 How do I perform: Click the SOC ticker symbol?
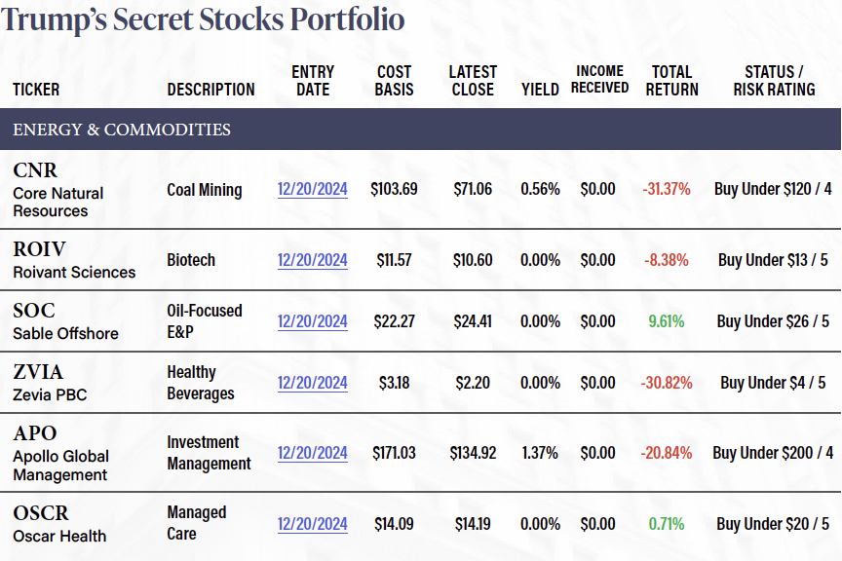point(34,311)
